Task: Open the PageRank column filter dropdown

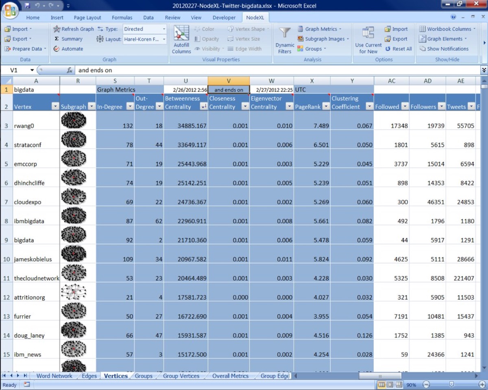Action: [325, 107]
